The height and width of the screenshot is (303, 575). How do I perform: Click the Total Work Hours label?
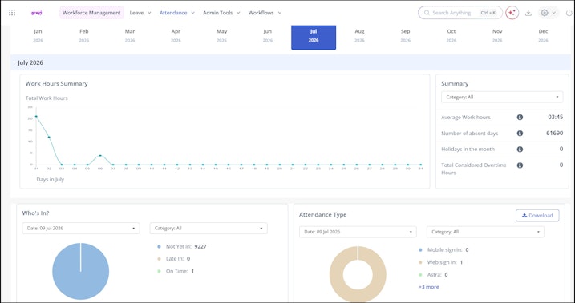pos(47,98)
